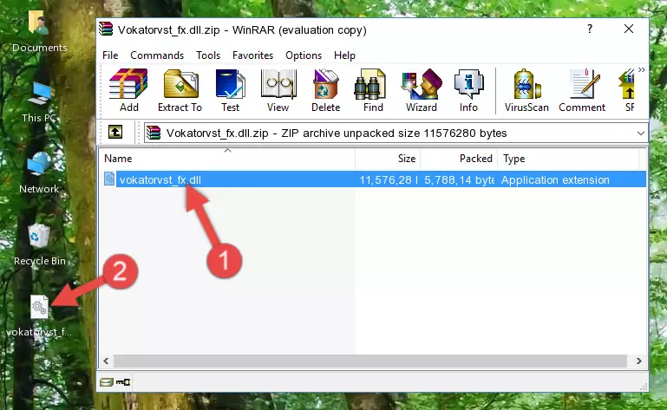Viewport: 667px width, 410px height.
Task: Go up one folder level
Action: coord(115,133)
